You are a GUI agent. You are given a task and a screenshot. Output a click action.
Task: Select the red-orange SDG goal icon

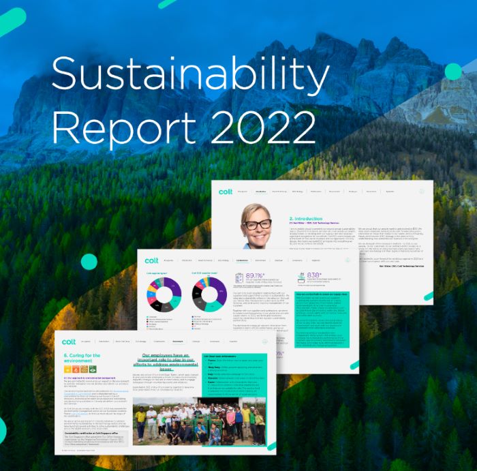tap(76, 369)
